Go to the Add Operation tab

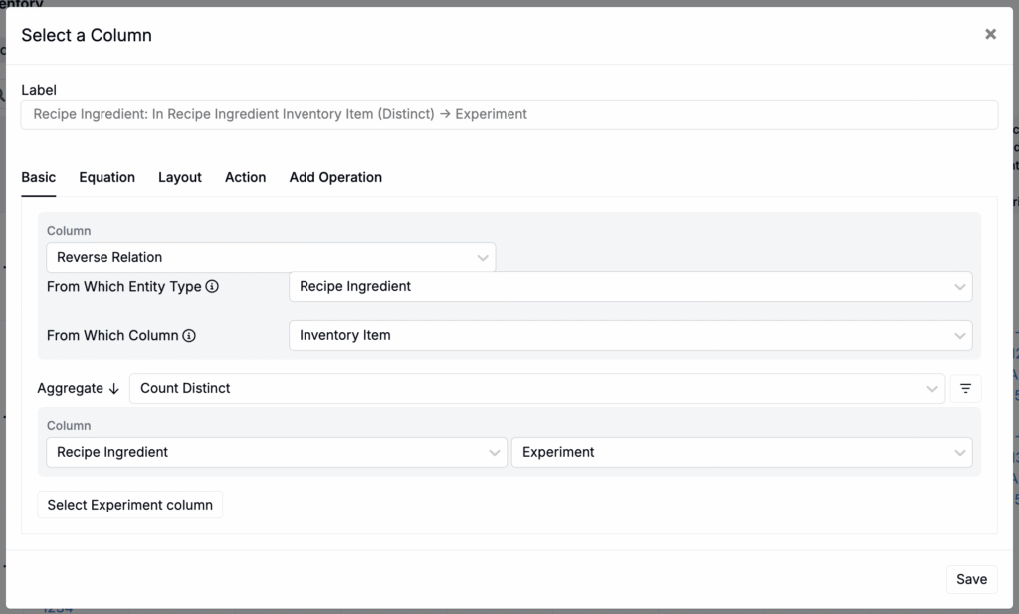point(335,177)
